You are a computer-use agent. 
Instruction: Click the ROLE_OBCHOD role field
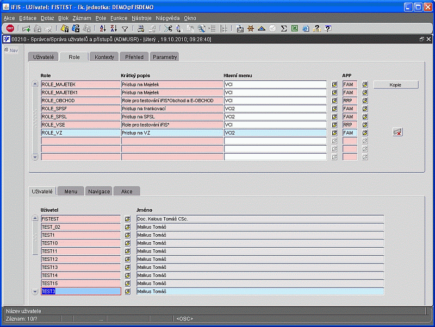click(80, 100)
